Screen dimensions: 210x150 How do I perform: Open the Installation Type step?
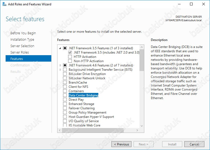22,39
